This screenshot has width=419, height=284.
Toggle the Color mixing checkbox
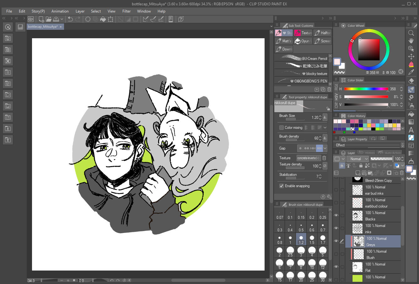pyautogui.click(x=282, y=127)
